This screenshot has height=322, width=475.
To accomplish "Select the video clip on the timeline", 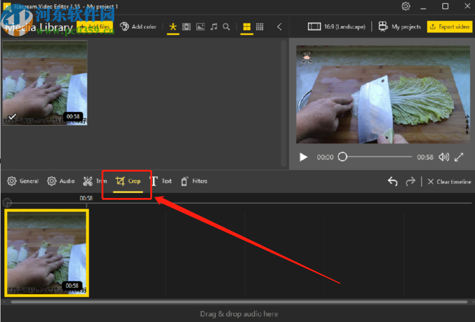I will click(46, 253).
